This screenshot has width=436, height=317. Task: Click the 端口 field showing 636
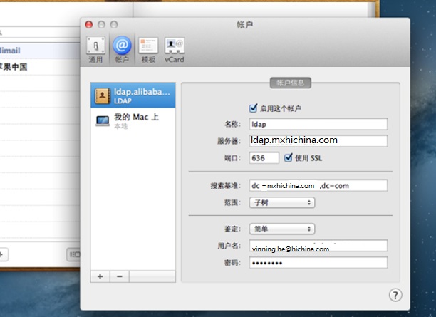point(264,157)
